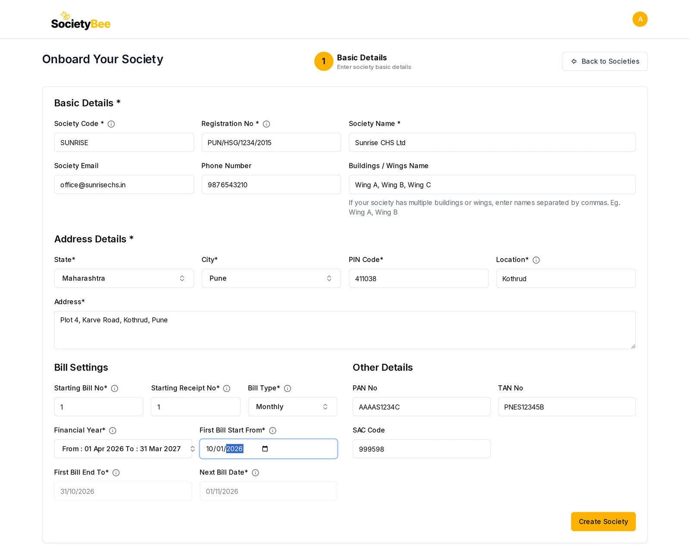Click the Bill Settings heading

click(81, 368)
